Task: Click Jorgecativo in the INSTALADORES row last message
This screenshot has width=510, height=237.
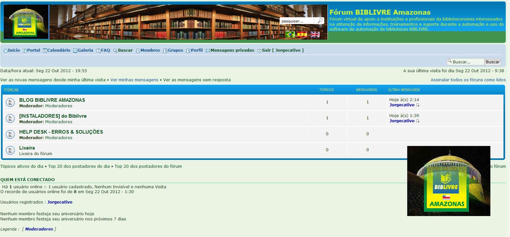Action: point(402,121)
